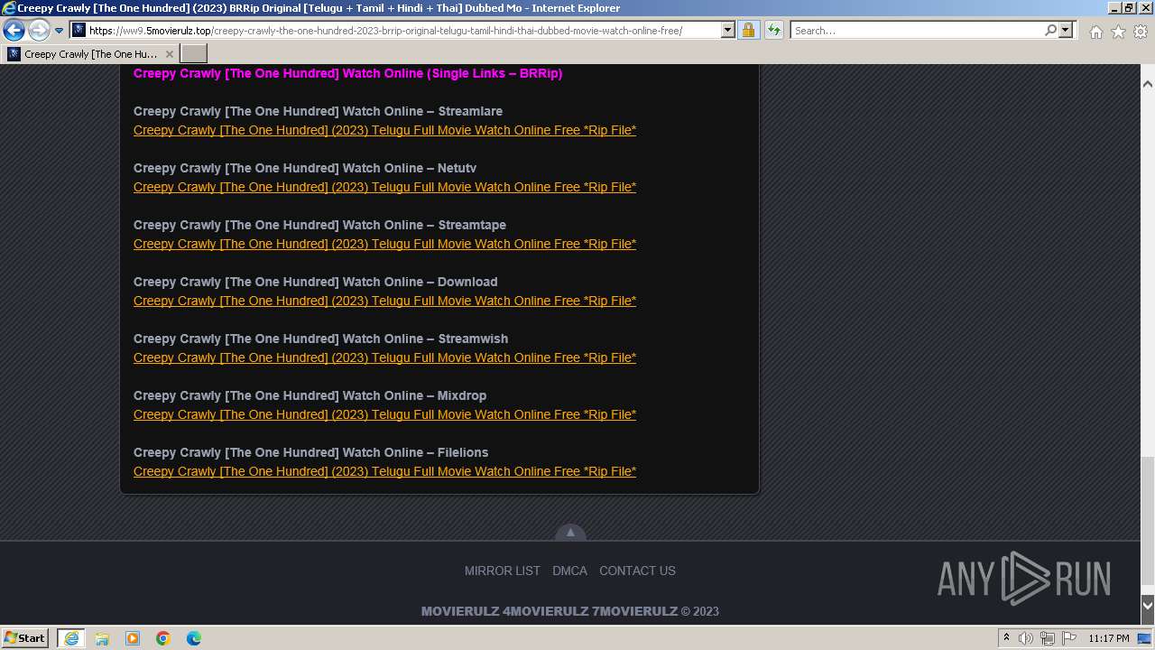
Task: Click the page scrollbar up arrow
Action: click(1148, 83)
